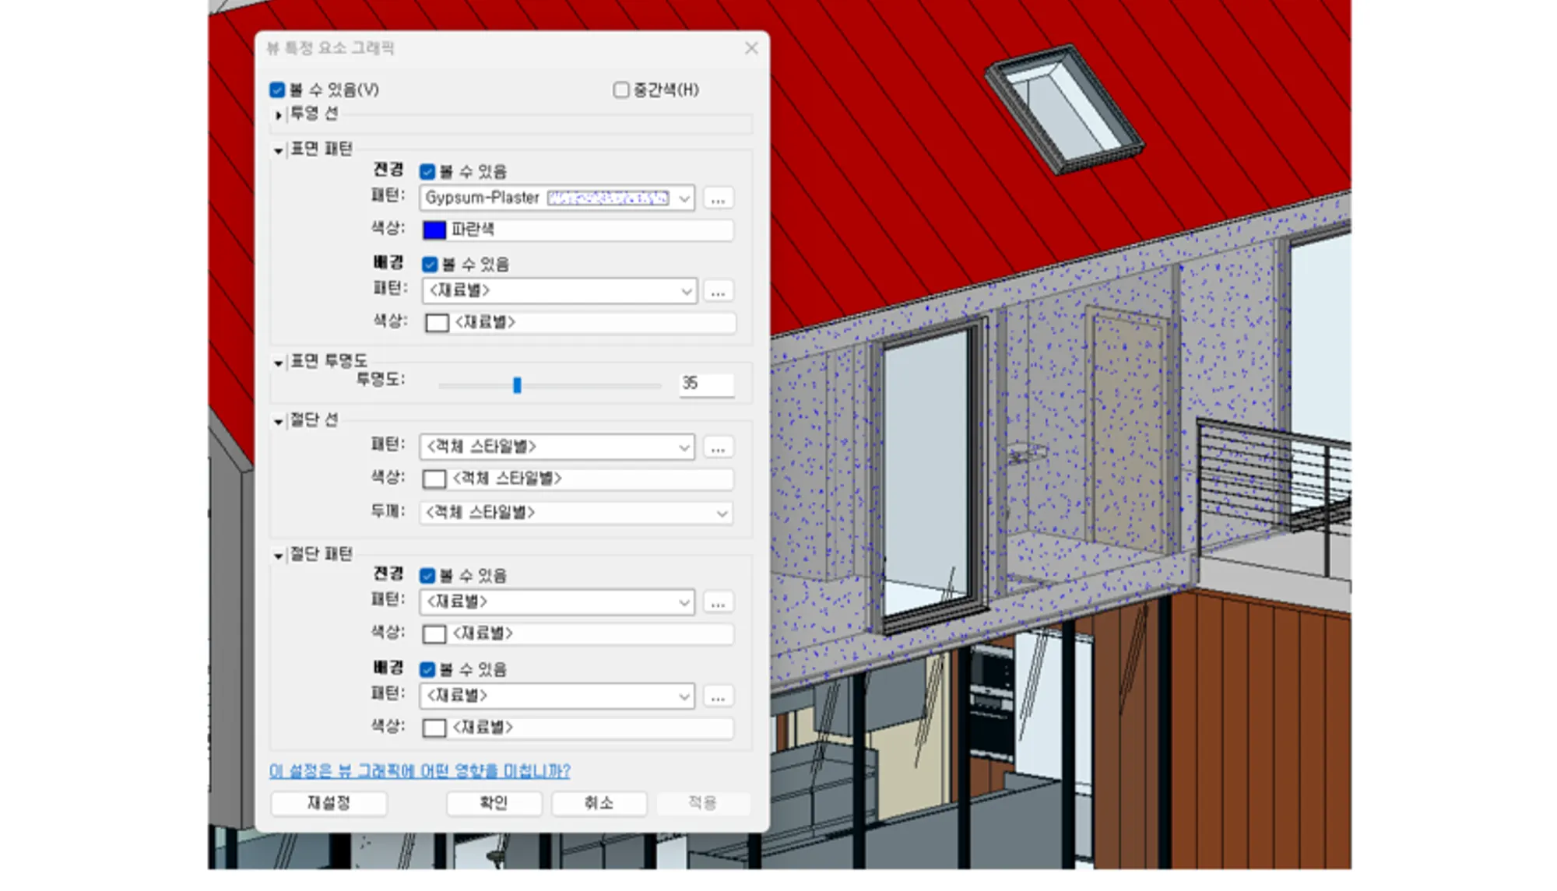Click the transparency value field showing 35
The image size is (1557, 891).
point(705,384)
